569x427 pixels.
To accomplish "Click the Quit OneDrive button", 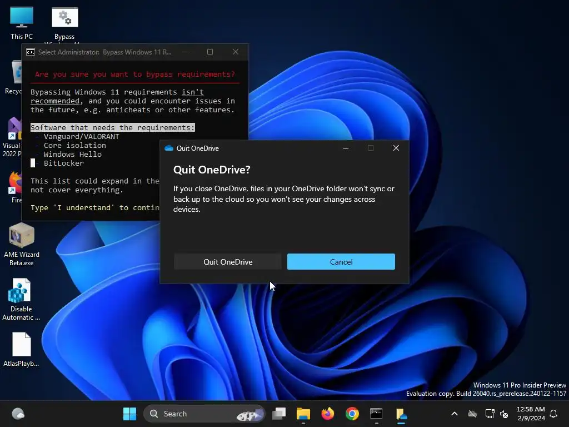I will (x=227, y=262).
